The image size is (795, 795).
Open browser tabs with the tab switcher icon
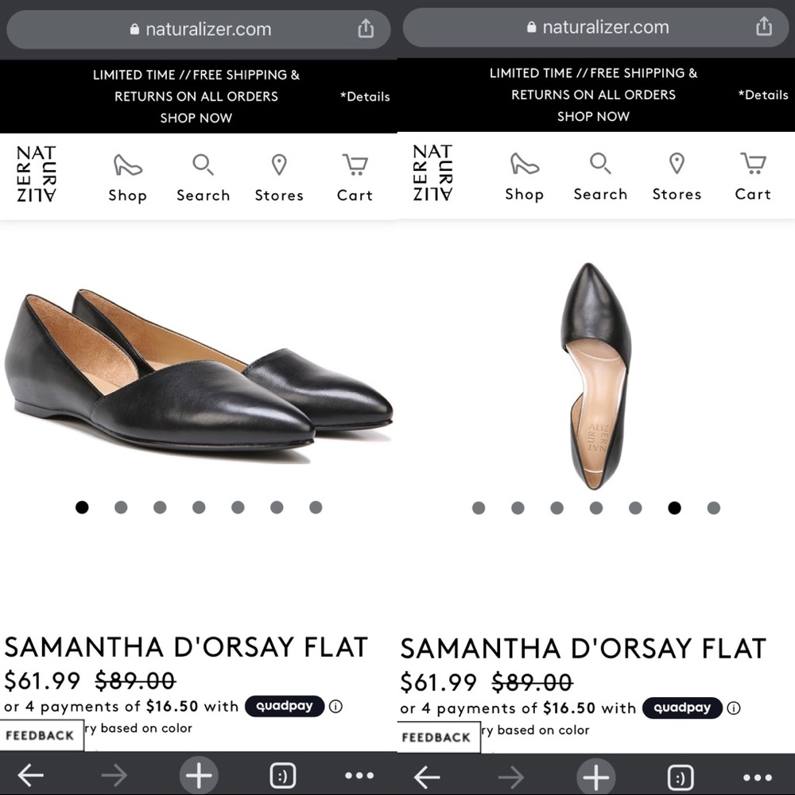point(284,775)
